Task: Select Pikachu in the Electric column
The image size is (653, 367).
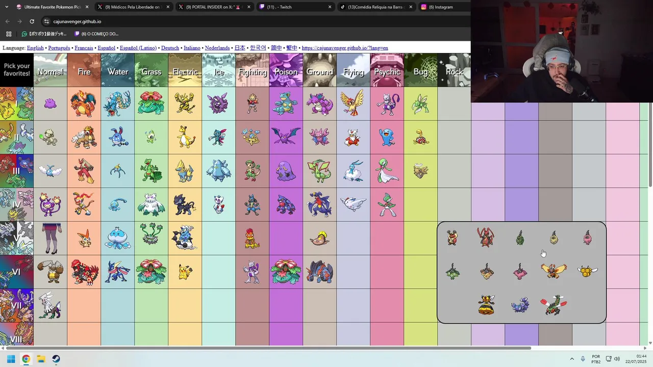Action: tap(185, 272)
